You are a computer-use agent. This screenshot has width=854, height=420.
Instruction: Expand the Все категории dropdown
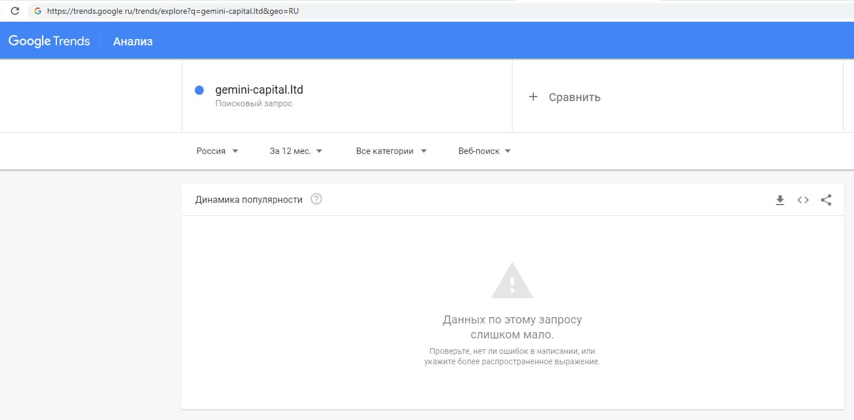pos(391,151)
